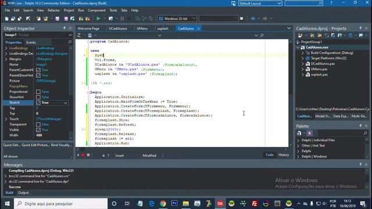Click the search icon in Object Inspector

tap(70, 42)
